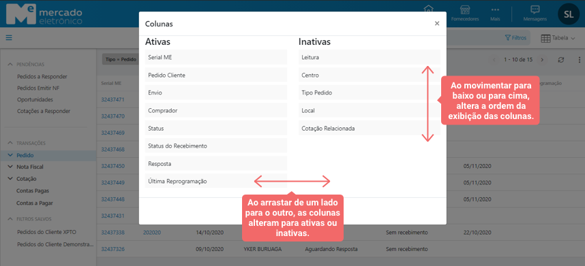585x266 pixels.
Task: Open the Mais three-dots menu in header
Action: coord(495,14)
